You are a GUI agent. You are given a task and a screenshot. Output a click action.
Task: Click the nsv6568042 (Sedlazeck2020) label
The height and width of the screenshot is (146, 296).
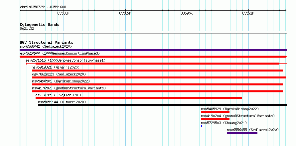[46, 46]
